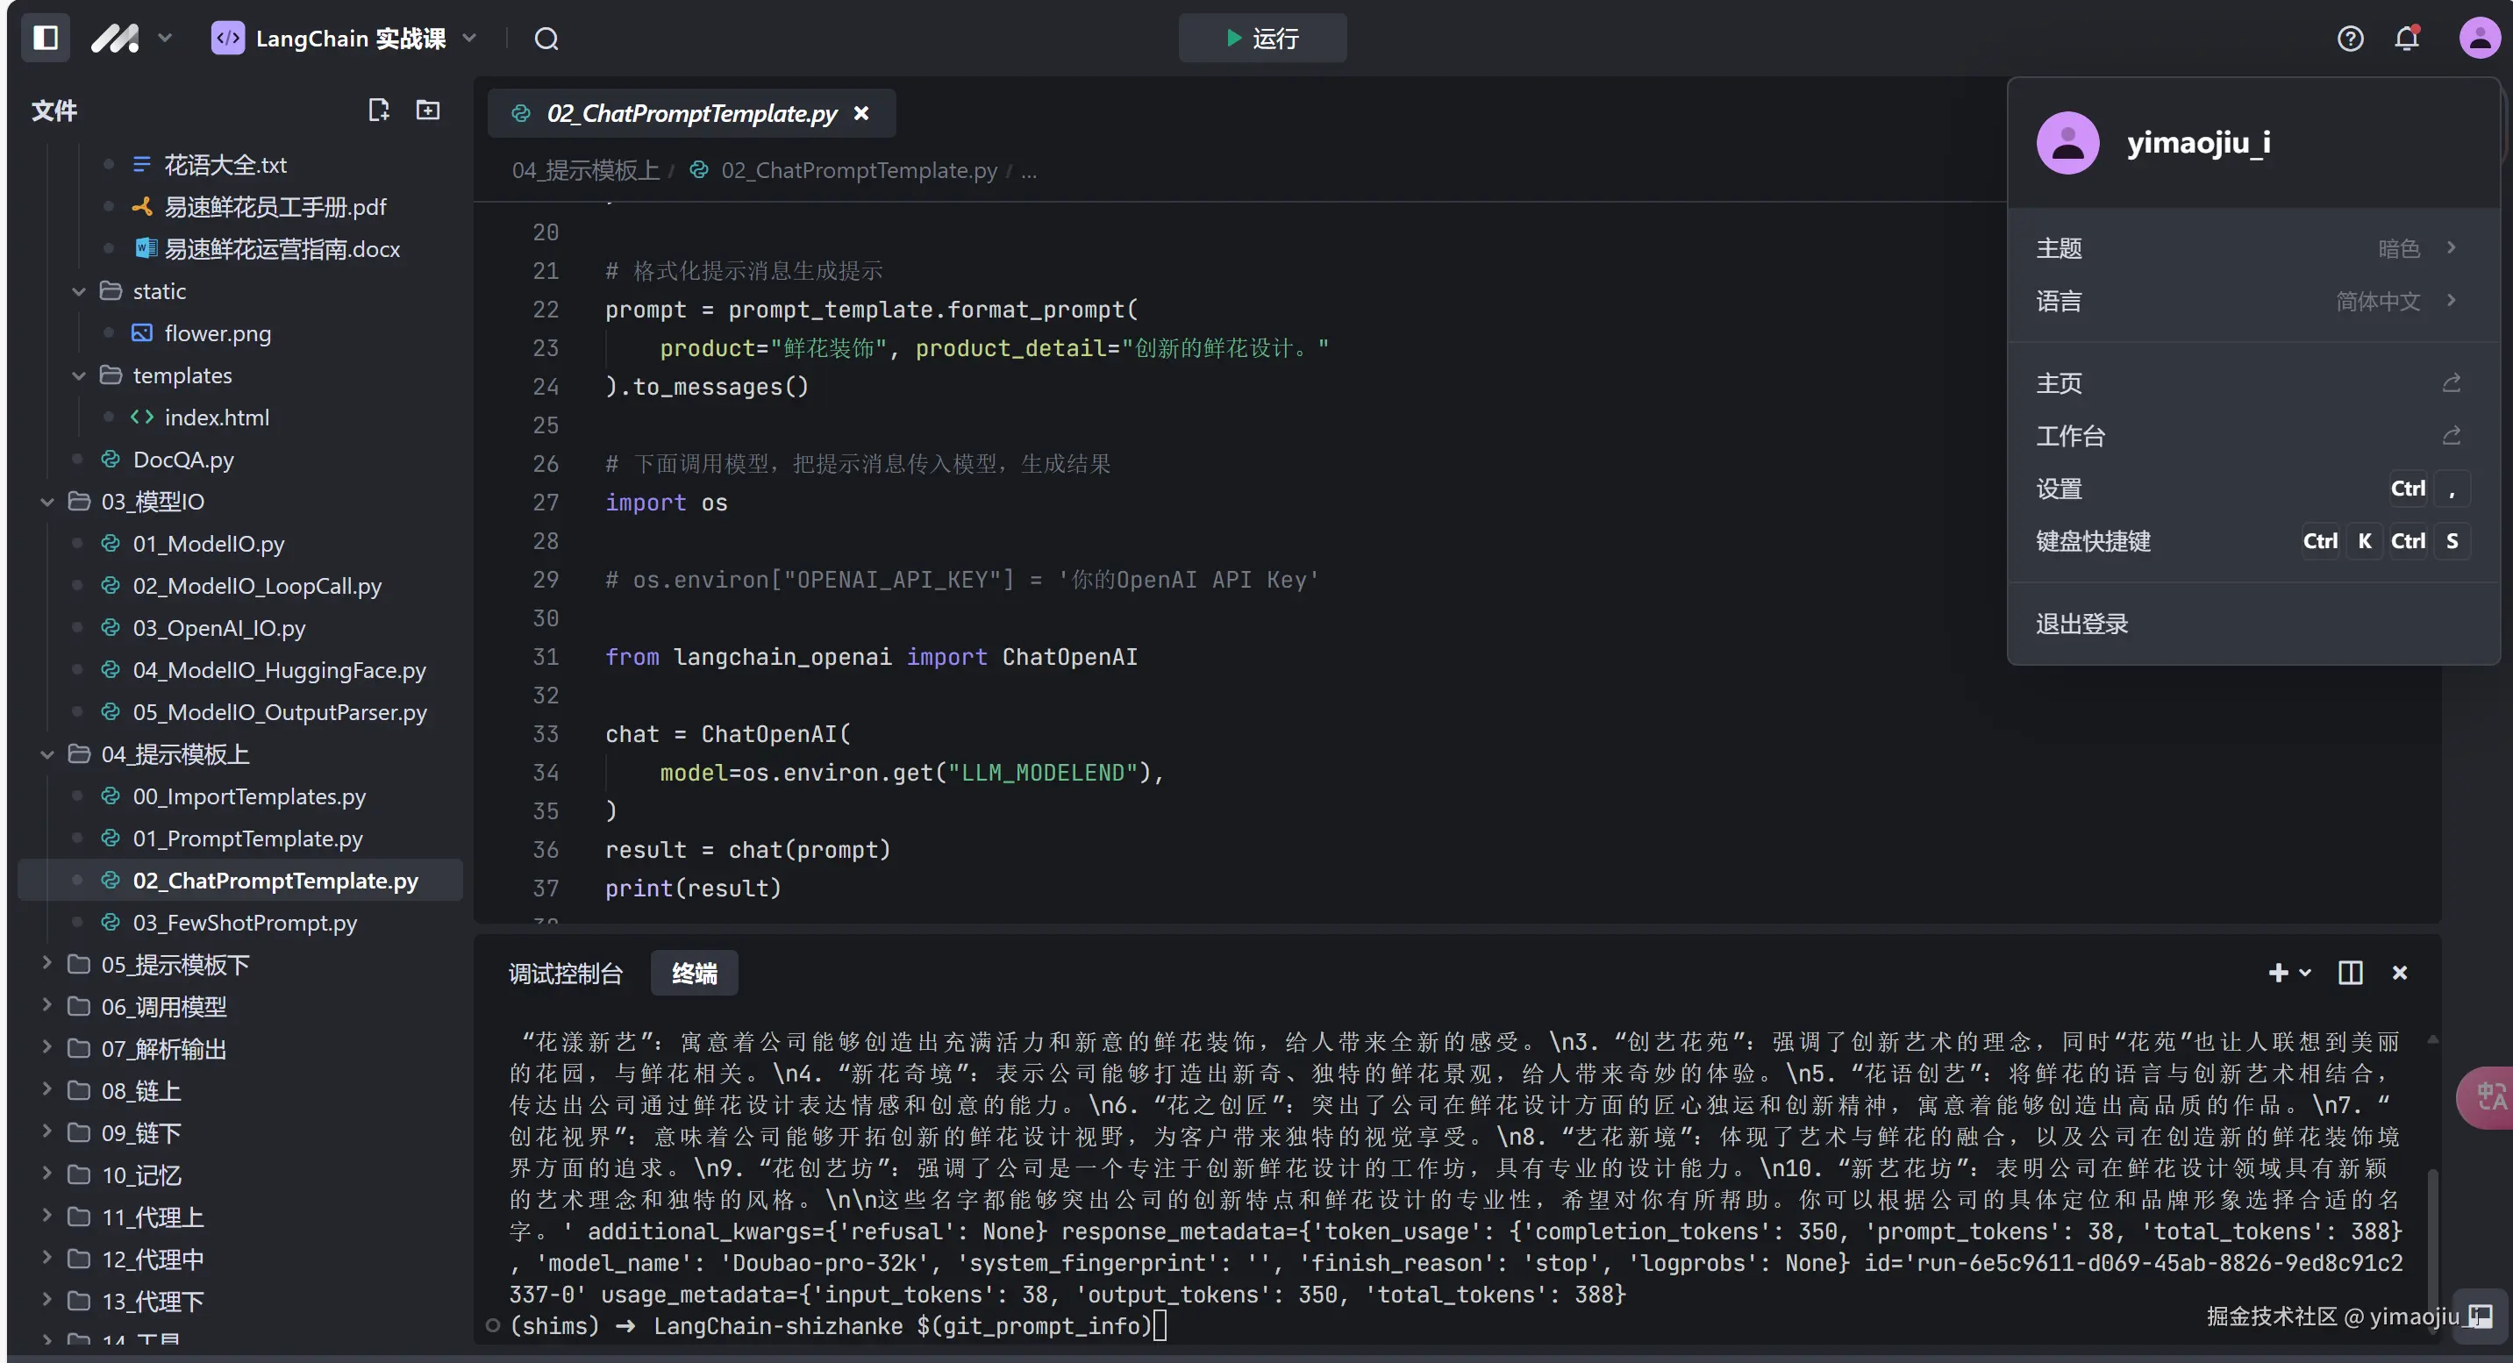Expand the 05_提示模板下 folder

point(46,963)
